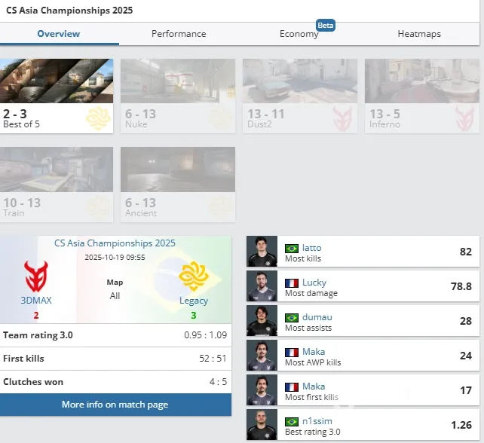The width and height of the screenshot is (484, 443).
Task: Open the Legacy team link
Action: click(x=194, y=301)
